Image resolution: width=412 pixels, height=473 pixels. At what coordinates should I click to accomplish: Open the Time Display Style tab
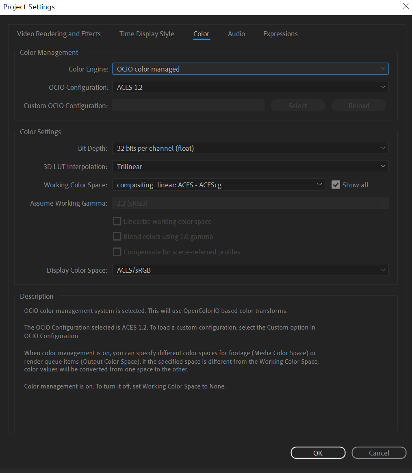click(147, 34)
